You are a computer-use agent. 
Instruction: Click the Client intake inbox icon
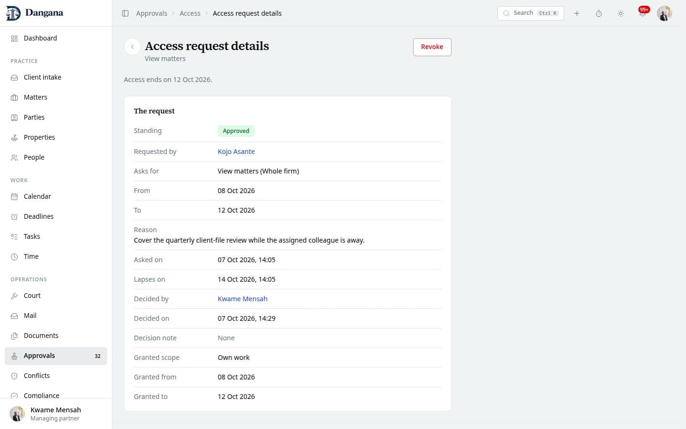coord(14,77)
